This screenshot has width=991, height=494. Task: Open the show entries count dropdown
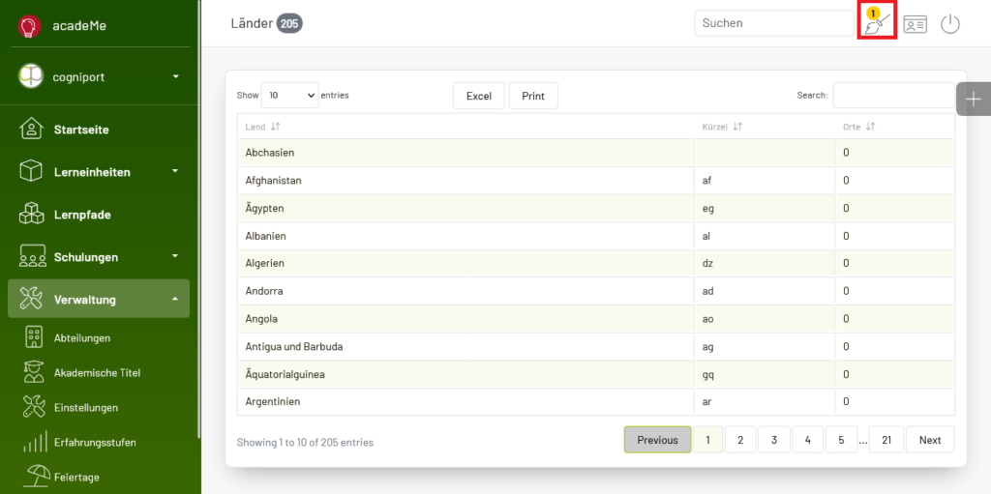point(289,96)
